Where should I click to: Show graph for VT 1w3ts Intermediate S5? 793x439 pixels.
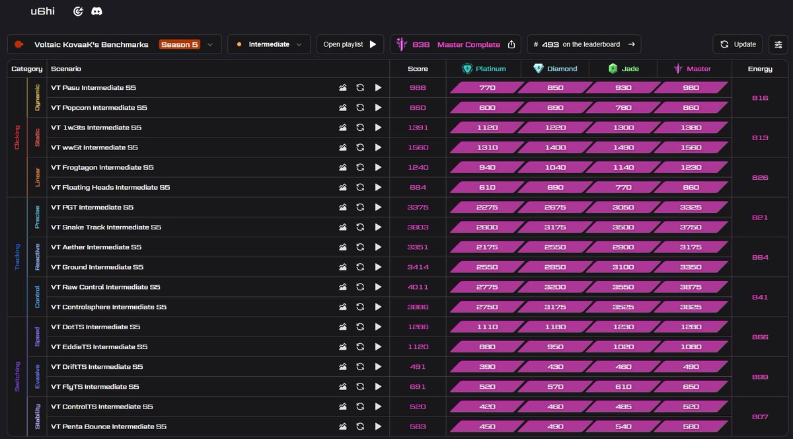[343, 128]
